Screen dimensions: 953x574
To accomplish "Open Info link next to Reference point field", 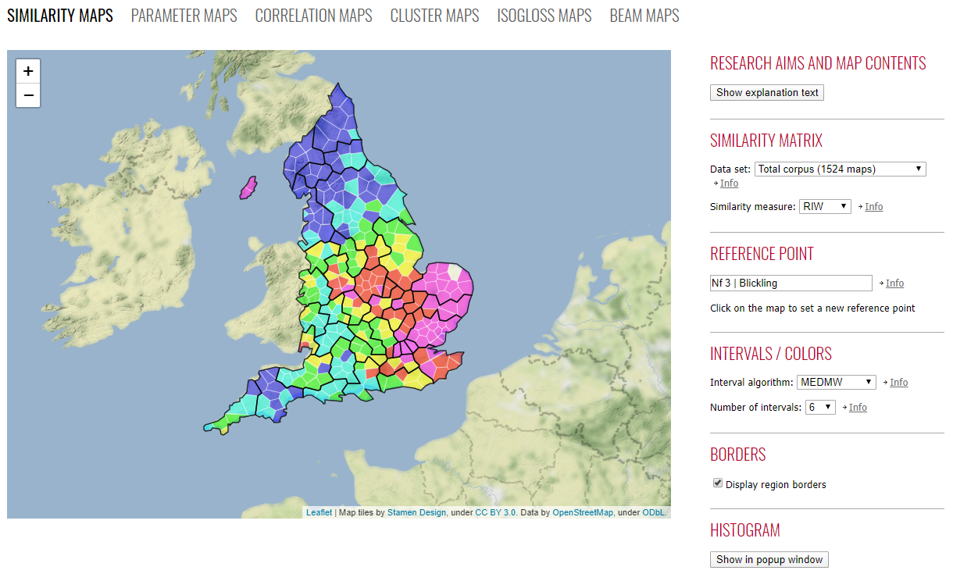I will tap(894, 283).
